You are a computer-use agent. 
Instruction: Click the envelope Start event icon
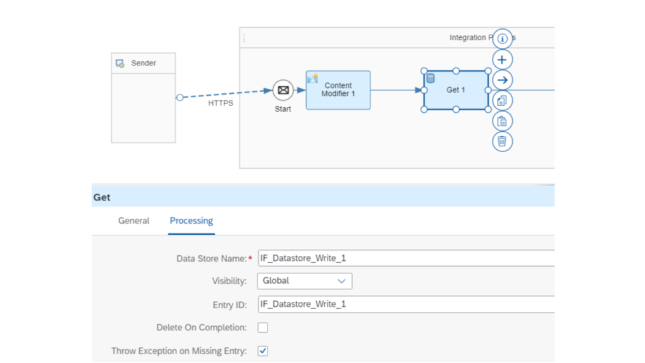tap(282, 90)
